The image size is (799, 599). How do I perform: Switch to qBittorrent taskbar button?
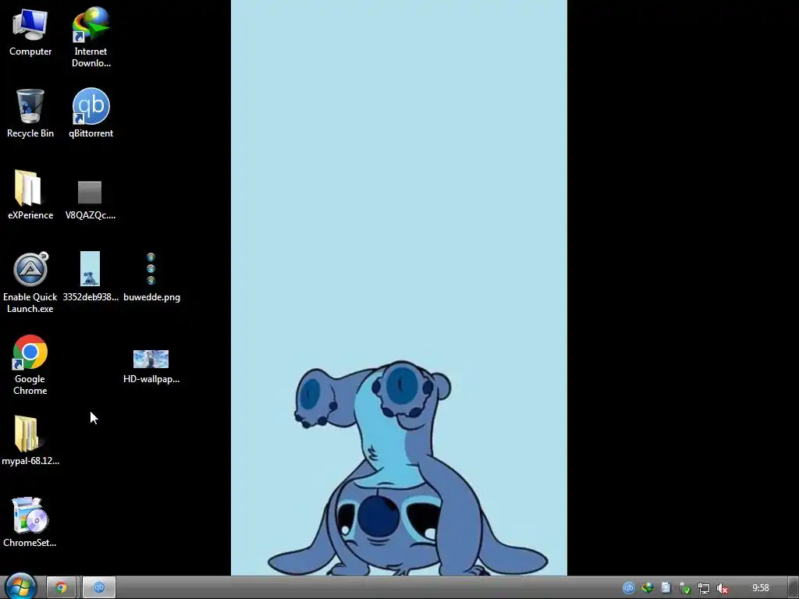[x=99, y=588]
